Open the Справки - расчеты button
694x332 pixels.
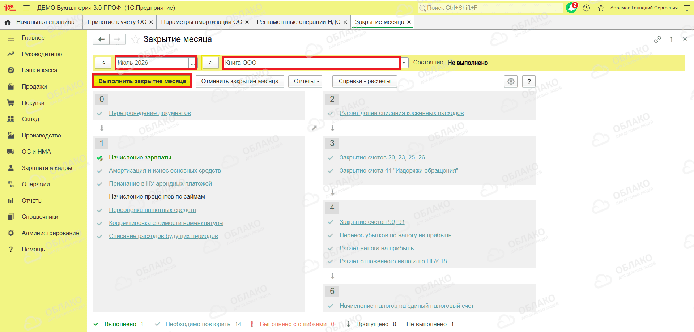(365, 81)
